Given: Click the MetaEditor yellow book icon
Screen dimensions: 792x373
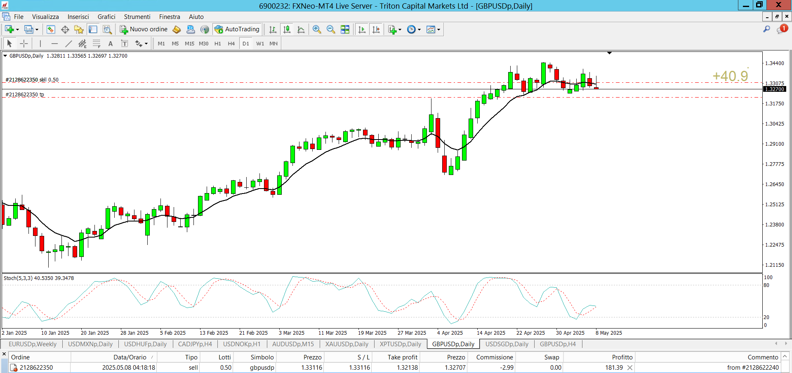Looking at the screenshot, I should (x=177, y=29).
